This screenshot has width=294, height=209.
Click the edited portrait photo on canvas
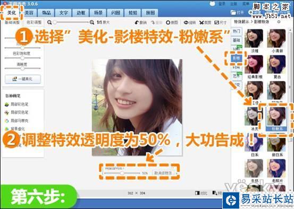[x=137, y=107]
